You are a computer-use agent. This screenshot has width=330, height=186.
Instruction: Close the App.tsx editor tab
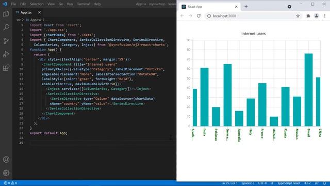(39, 12)
